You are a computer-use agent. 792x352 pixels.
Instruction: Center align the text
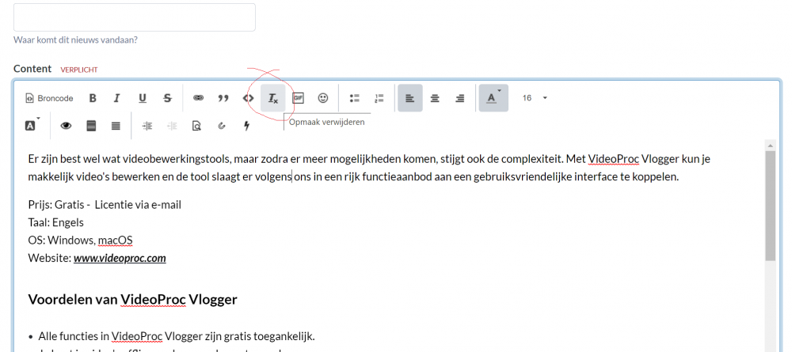coord(435,98)
